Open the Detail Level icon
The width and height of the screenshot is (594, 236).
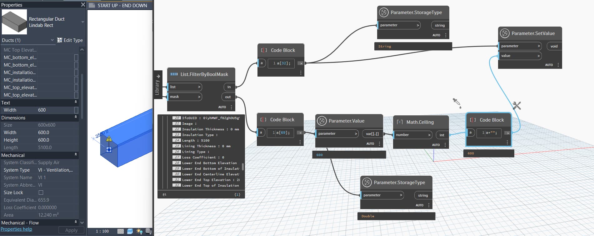click(121, 231)
